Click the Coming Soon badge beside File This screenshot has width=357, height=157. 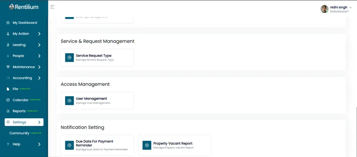pyautogui.click(x=25, y=89)
